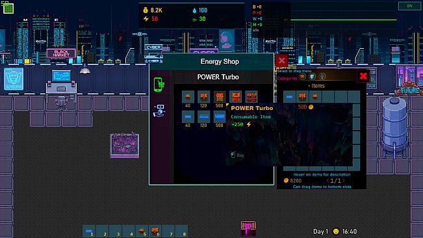Go to next inventory page arrow
423x238 pixels.
click(x=344, y=181)
